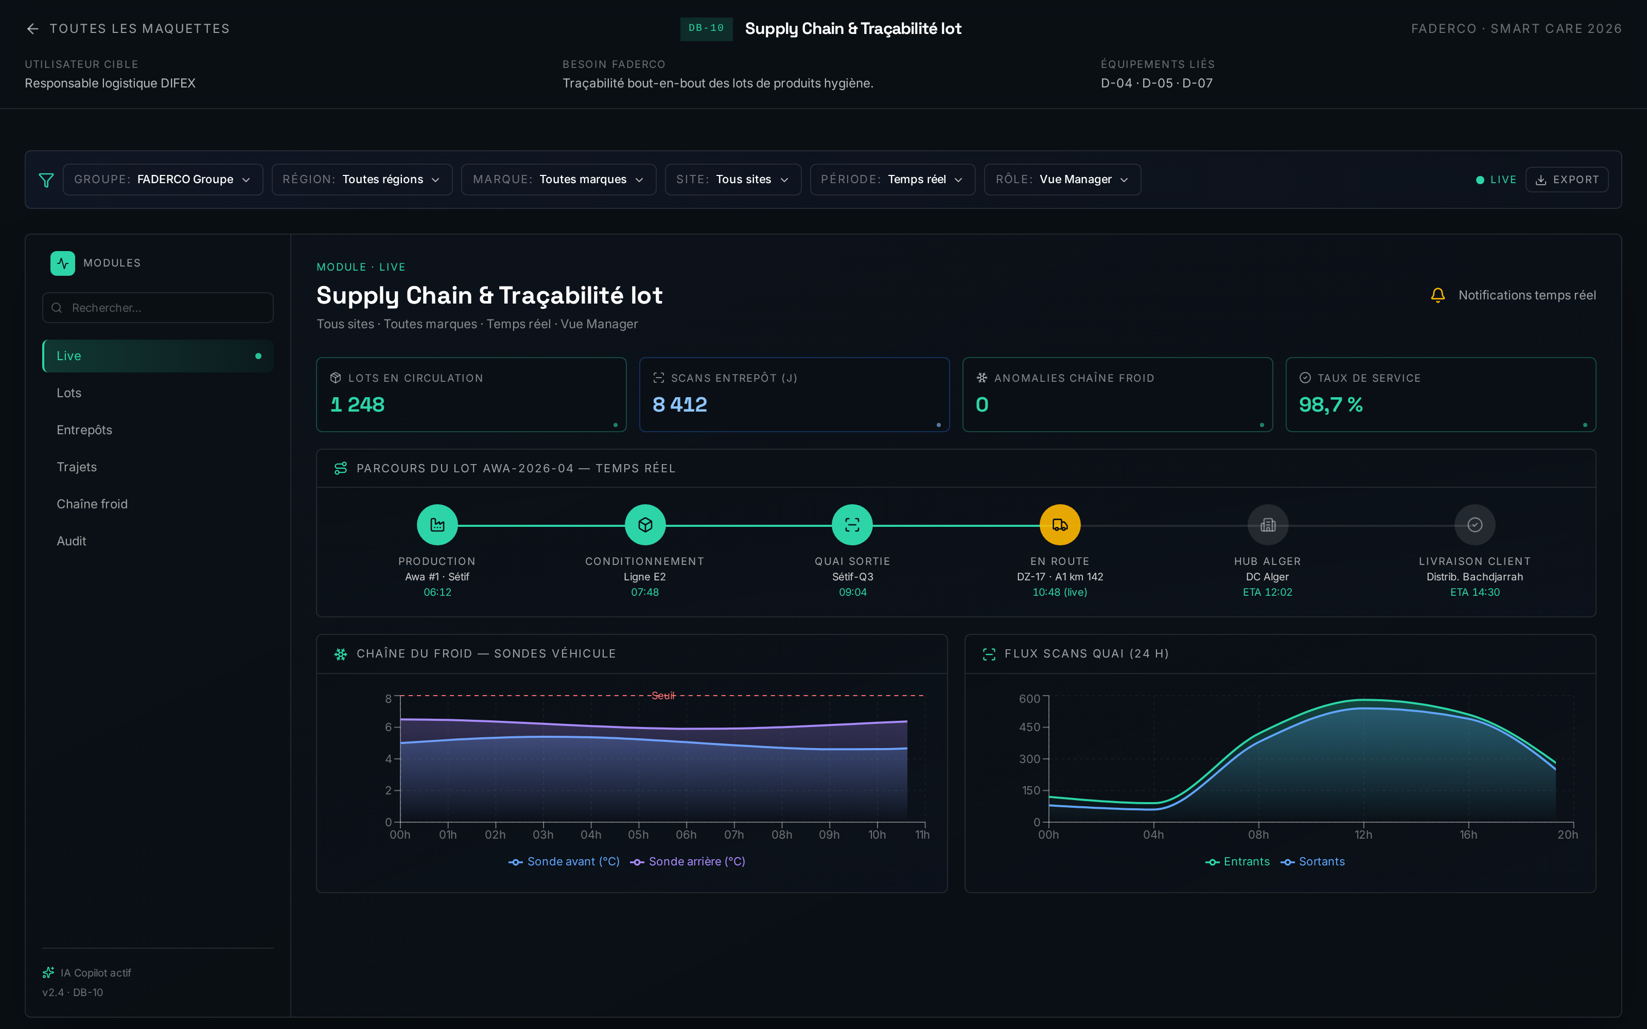
Task: Go back to Toutes les maquettes
Action: (x=128, y=29)
